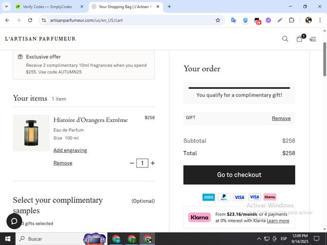Click the L'Artisan Parfumeur logo

pyautogui.click(x=40, y=39)
